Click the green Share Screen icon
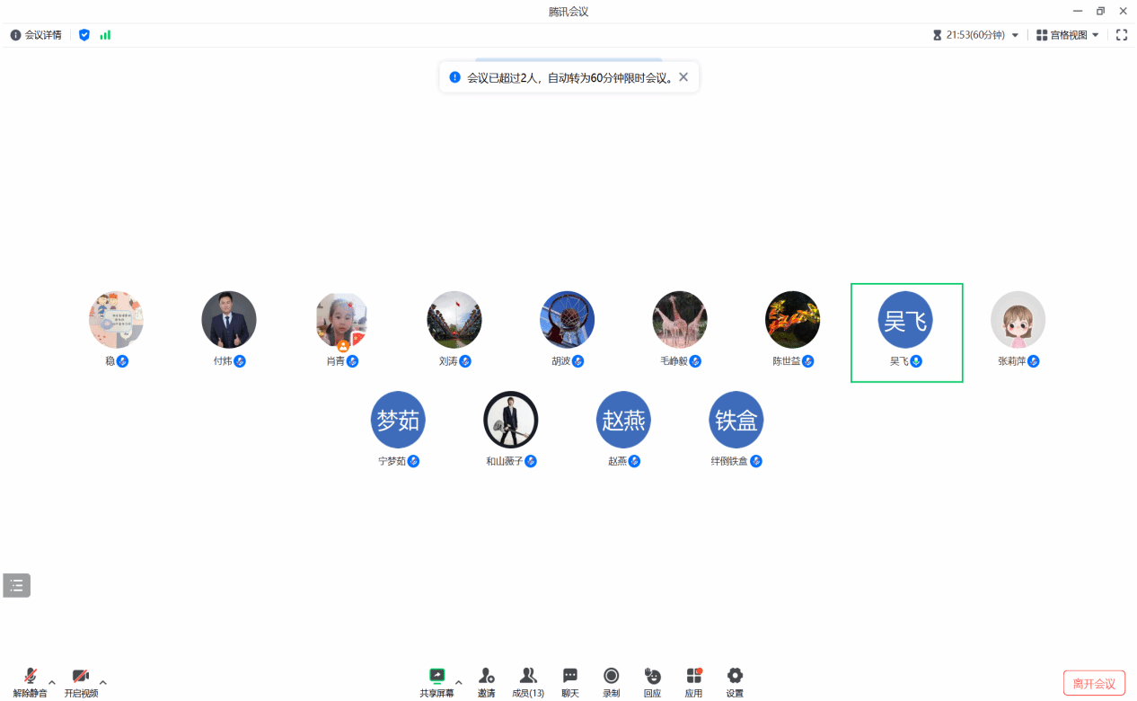The image size is (1137, 701). point(436,677)
